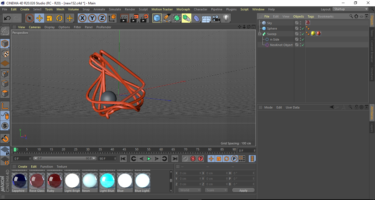Image resolution: width=375 pixels, height=200 pixels.
Task: Open the Simulate menu
Action: (x=115, y=9)
